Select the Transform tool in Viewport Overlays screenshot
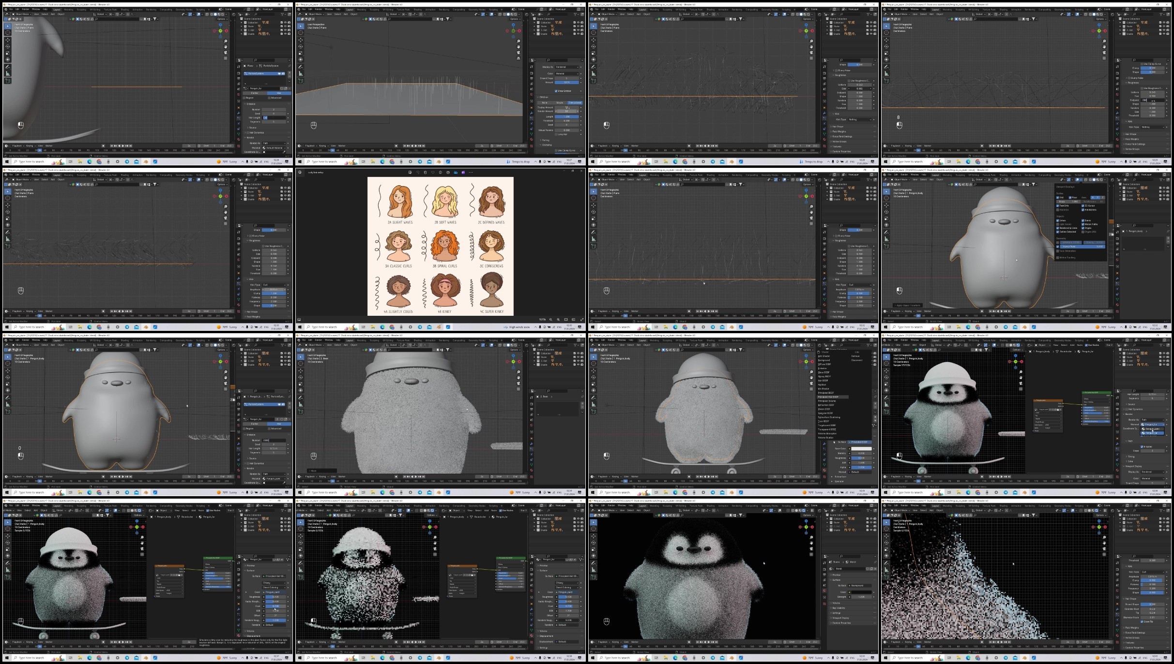1174x664 pixels. pos(886,225)
